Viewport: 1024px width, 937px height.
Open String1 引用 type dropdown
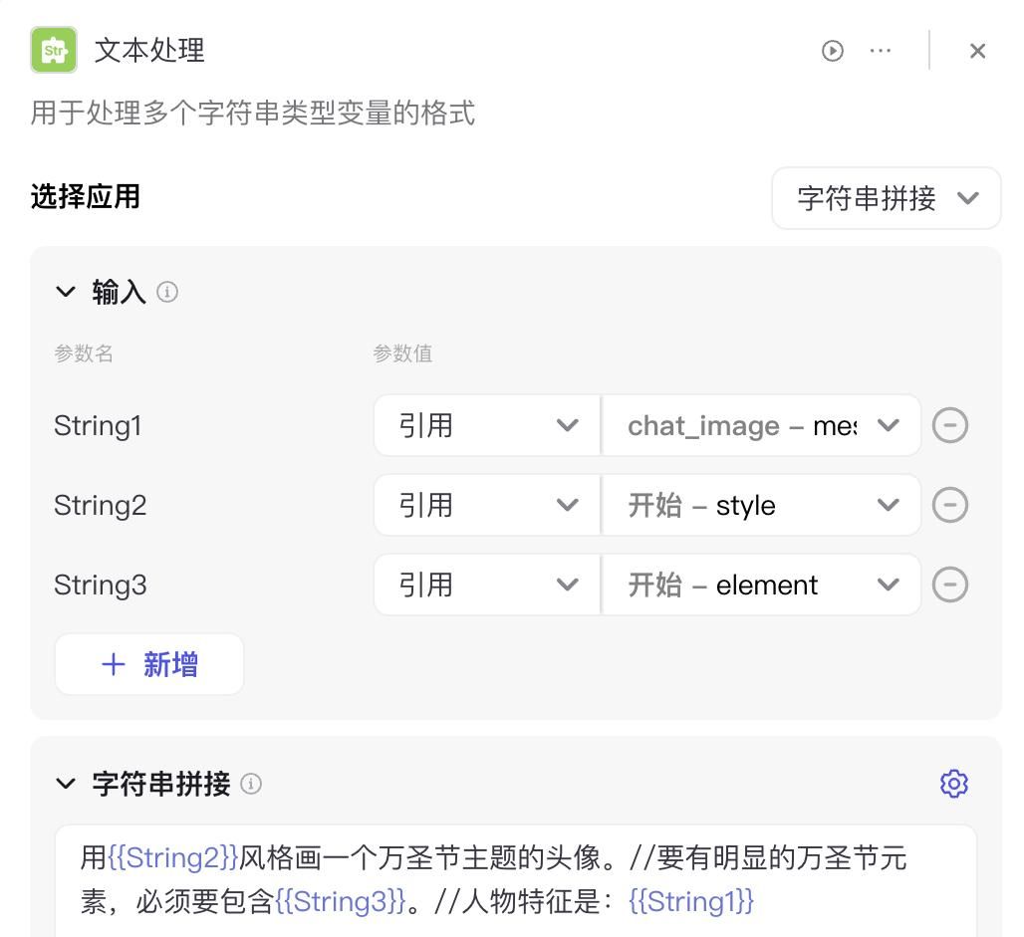pos(487,426)
